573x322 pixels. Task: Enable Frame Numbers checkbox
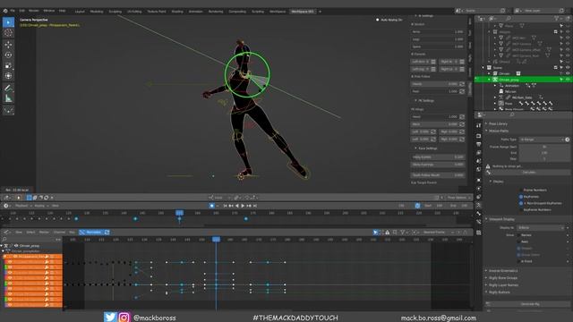(521, 191)
